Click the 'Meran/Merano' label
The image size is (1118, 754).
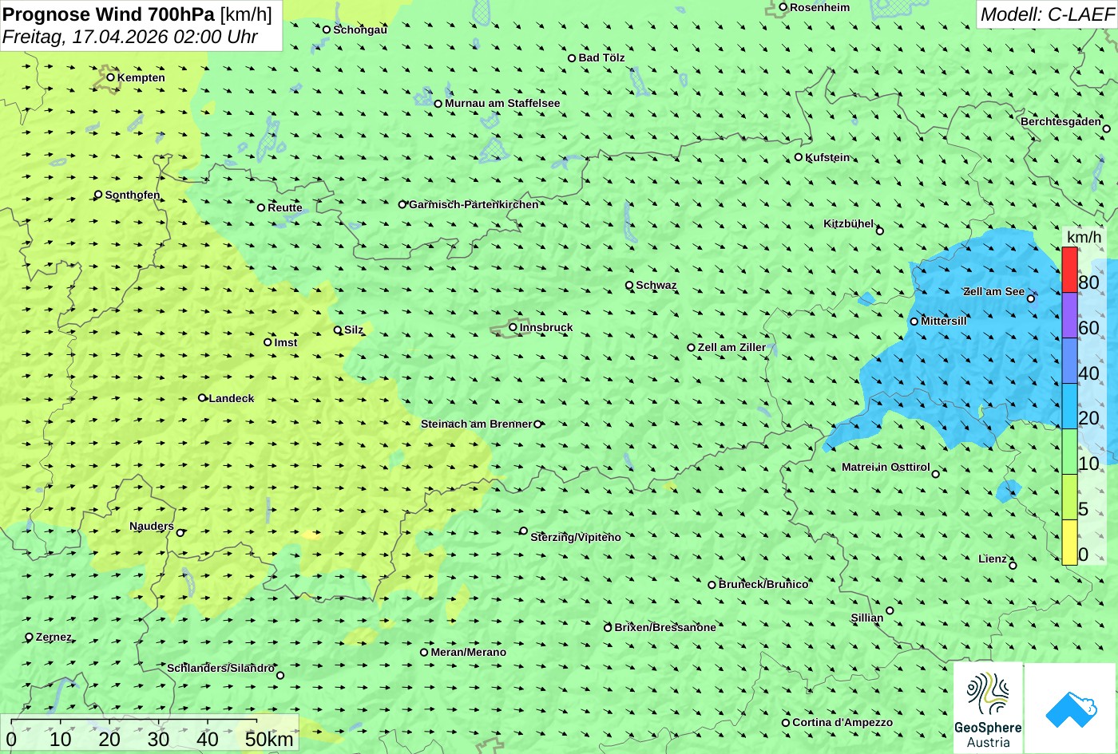469,652
